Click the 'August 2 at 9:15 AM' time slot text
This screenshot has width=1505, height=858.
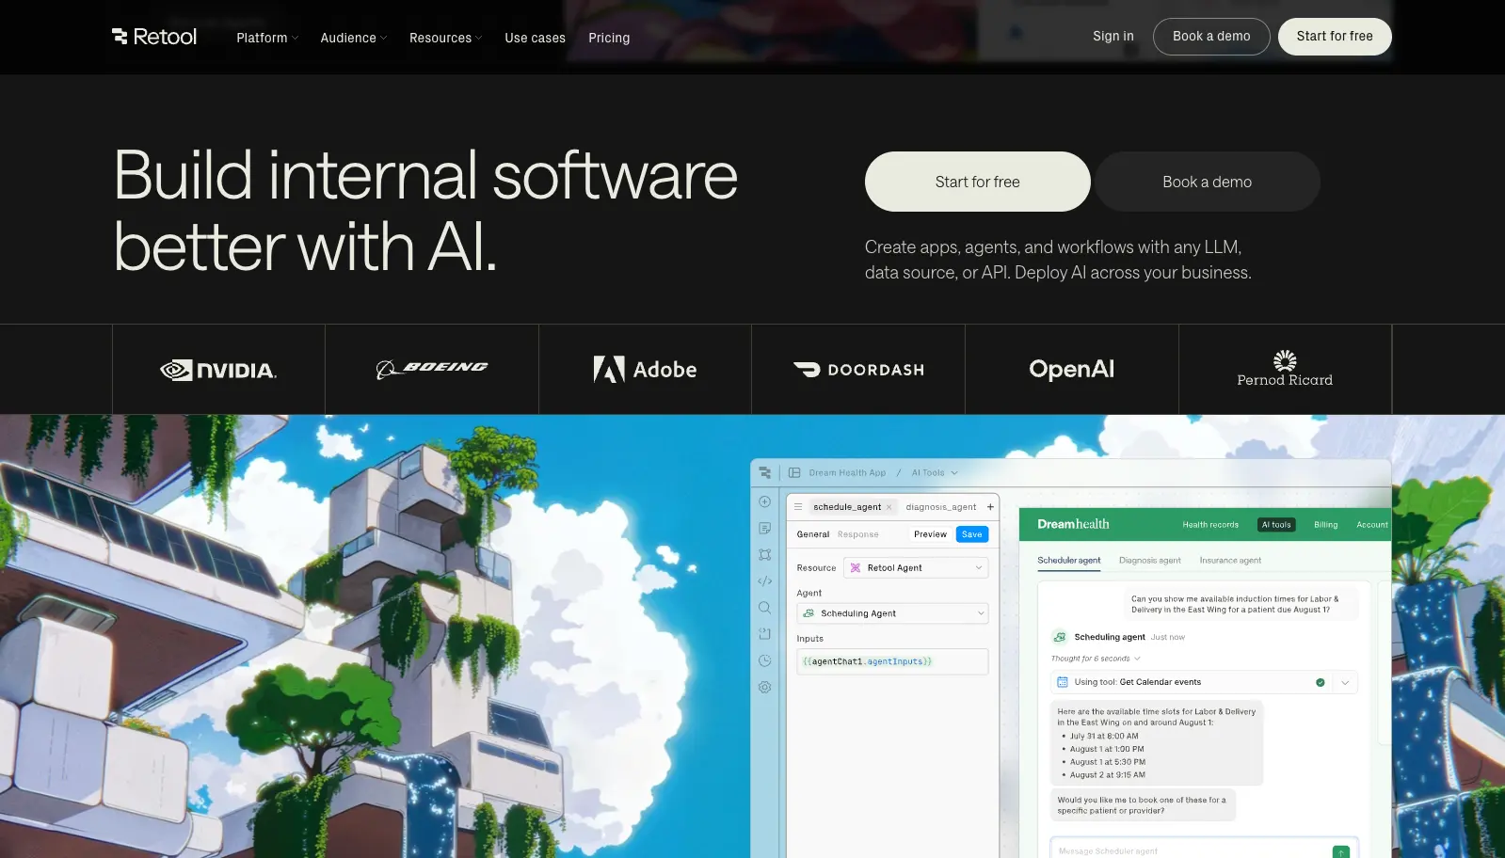1108,775
